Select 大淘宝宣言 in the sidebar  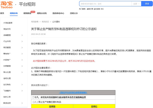click(8, 23)
